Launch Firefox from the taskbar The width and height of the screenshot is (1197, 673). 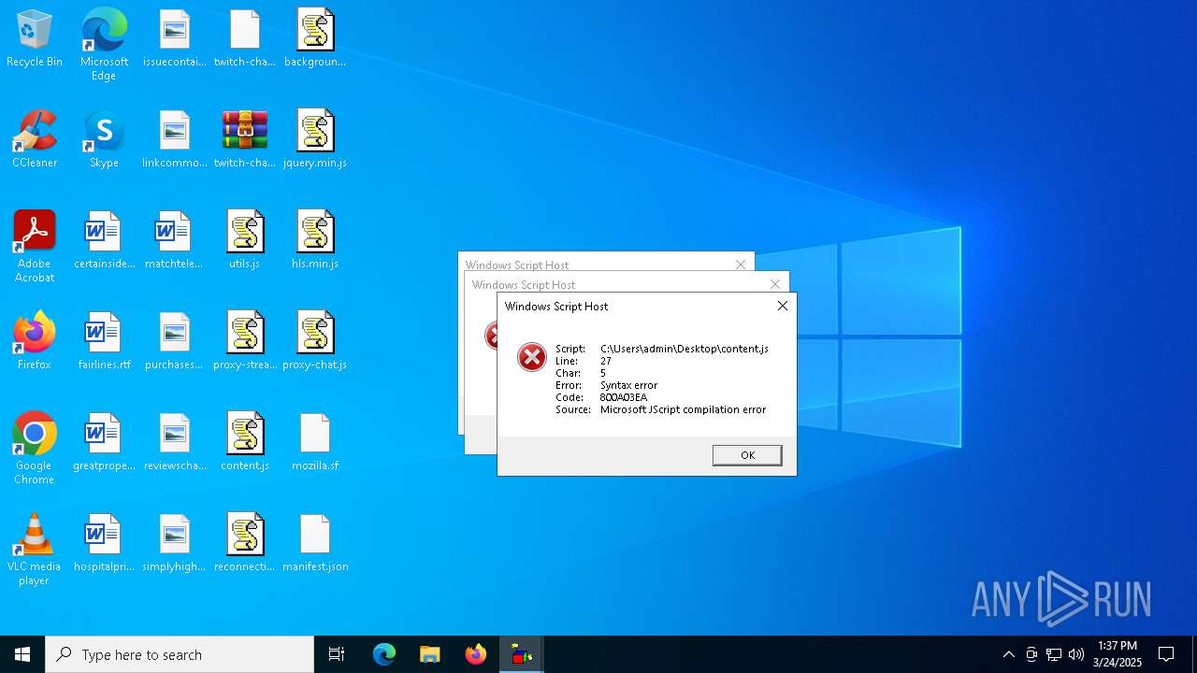(x=476, y=654)
